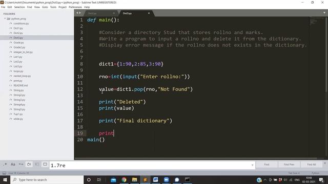Open Grade2.py in sidebar
Screen dimensions: 328x184
pyautogui.click(x=19, y=48)
